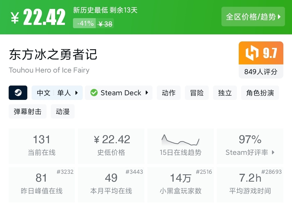Choose the 动漫 tag
292x206 pixels.
63,112
